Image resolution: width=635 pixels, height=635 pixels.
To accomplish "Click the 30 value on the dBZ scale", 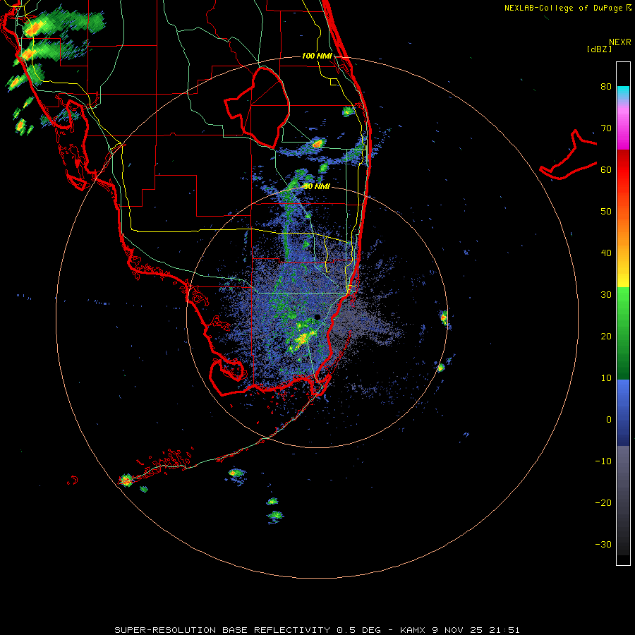I will click(x=606, y=295).
